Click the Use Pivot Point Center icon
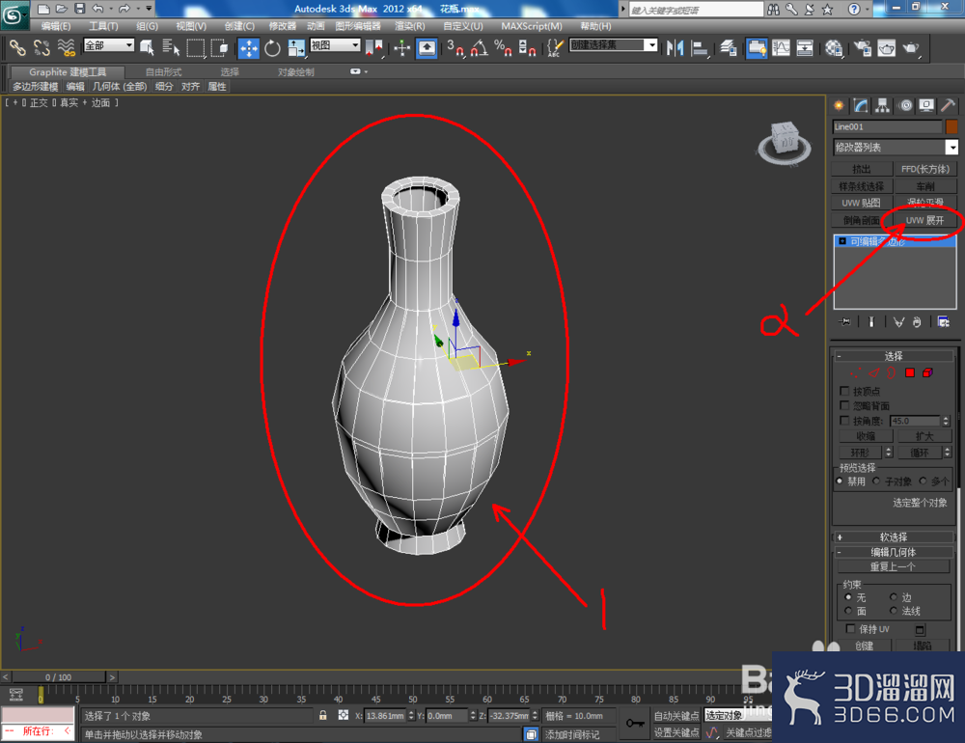Image resolution: width=965 pixels, height=743 pixels. point(373,48)
